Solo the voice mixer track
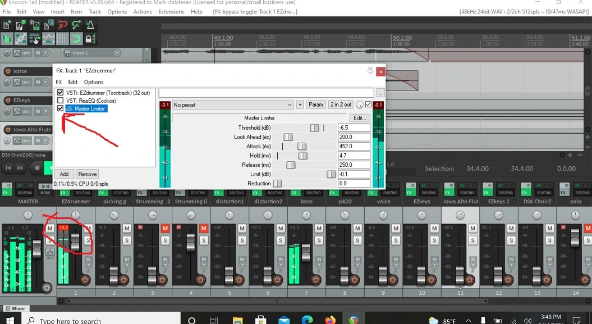Viewport: 592px width, 324px height. tap(396, 240)
